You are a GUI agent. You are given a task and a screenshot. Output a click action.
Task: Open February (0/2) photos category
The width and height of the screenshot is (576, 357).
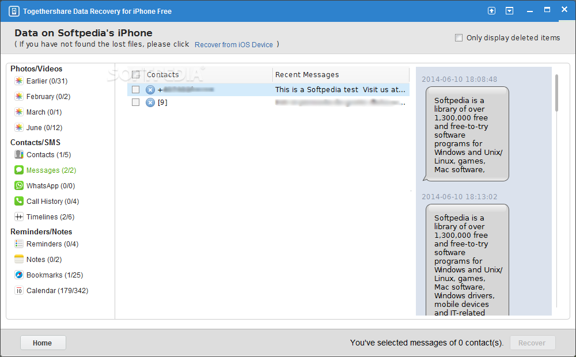48,96
